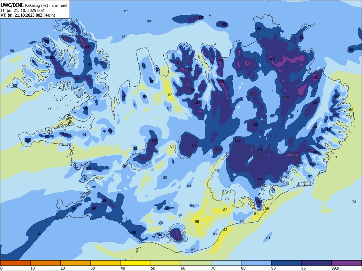Click the 70–80 pale blue legend swatch
The image size is (362, 271).
pos(226,263)
